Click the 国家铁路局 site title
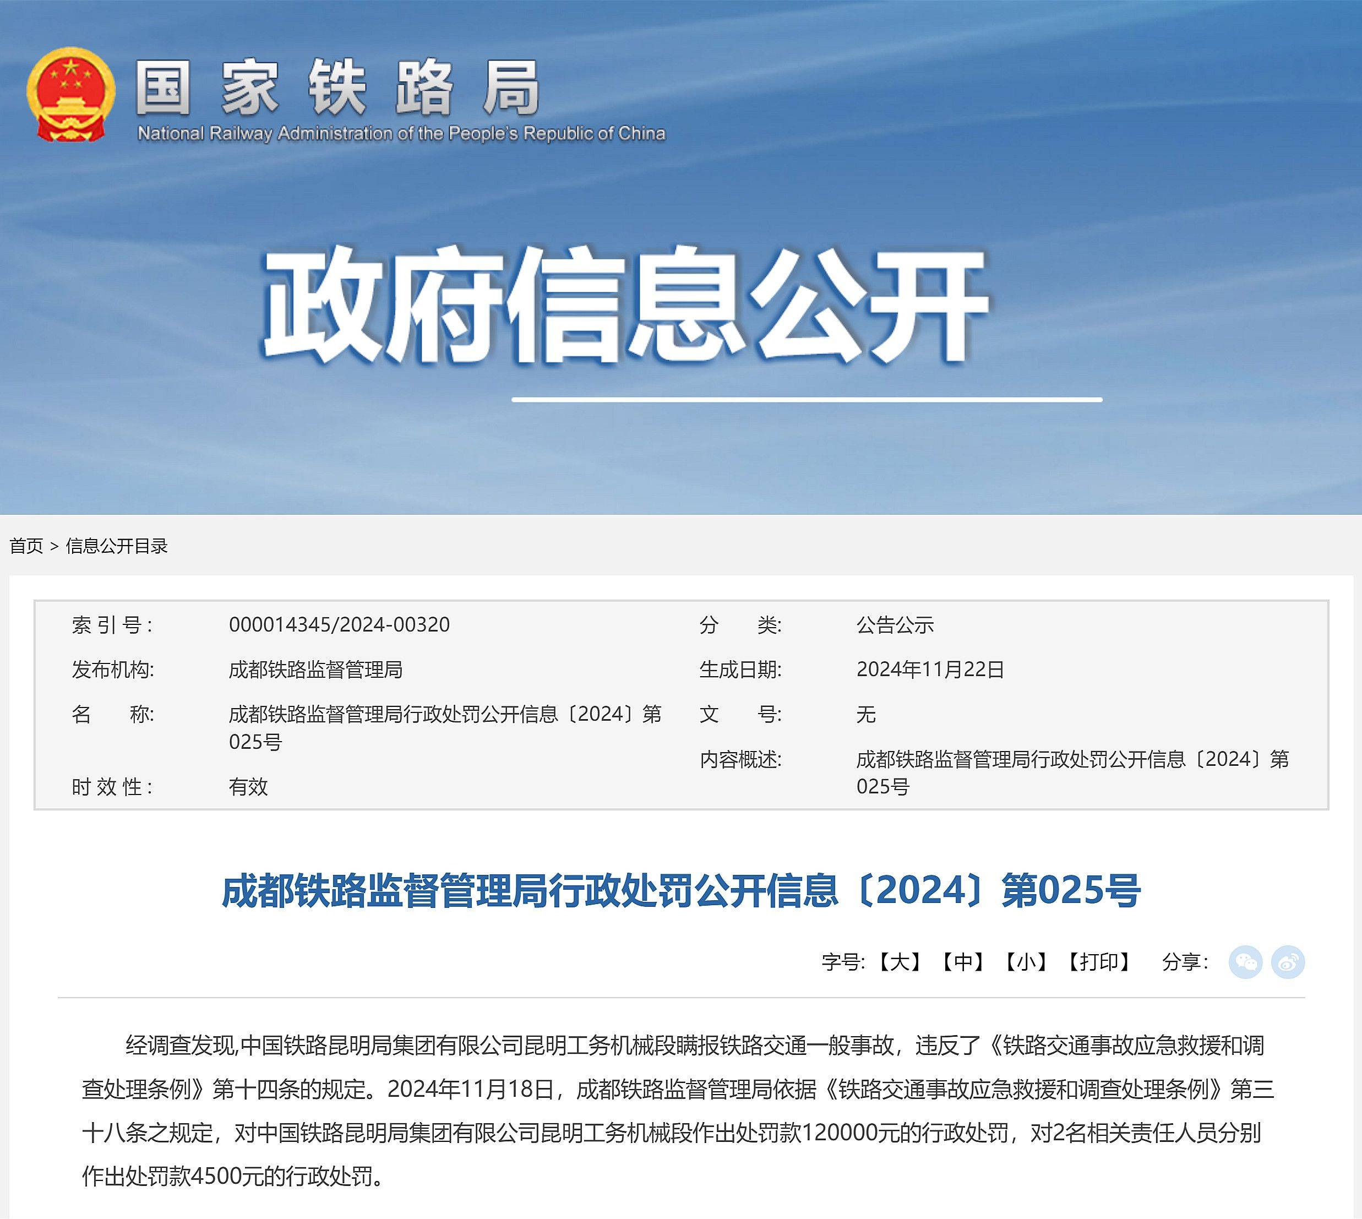The image size is (1362, 1219). (x=337, y=87)
